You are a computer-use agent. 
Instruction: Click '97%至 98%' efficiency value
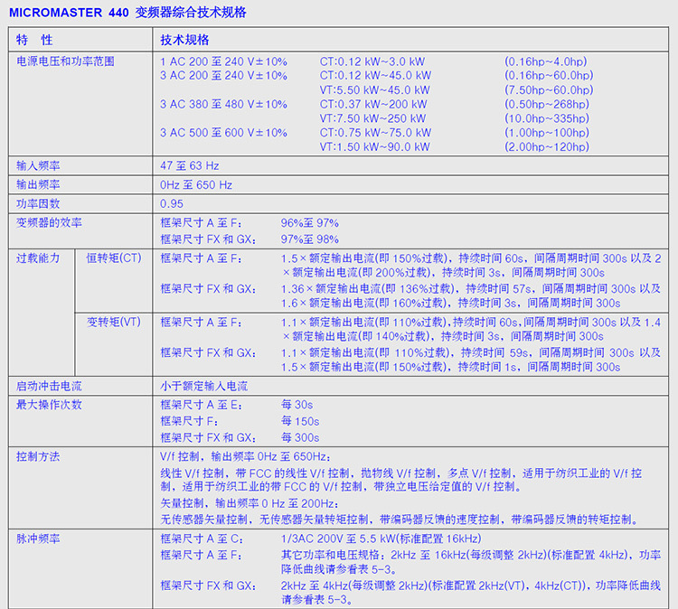tap(309, 239)
